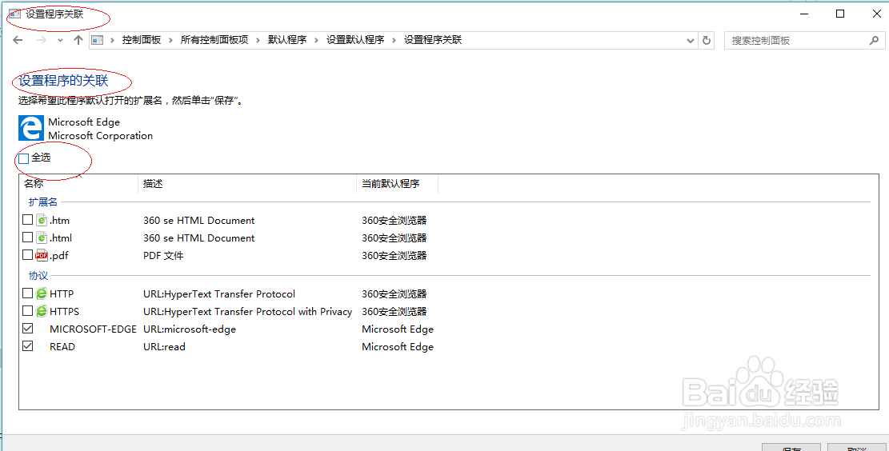889x451 pixels.
Task: Click the search magnifier icon
Action: (x=874, y=40)
